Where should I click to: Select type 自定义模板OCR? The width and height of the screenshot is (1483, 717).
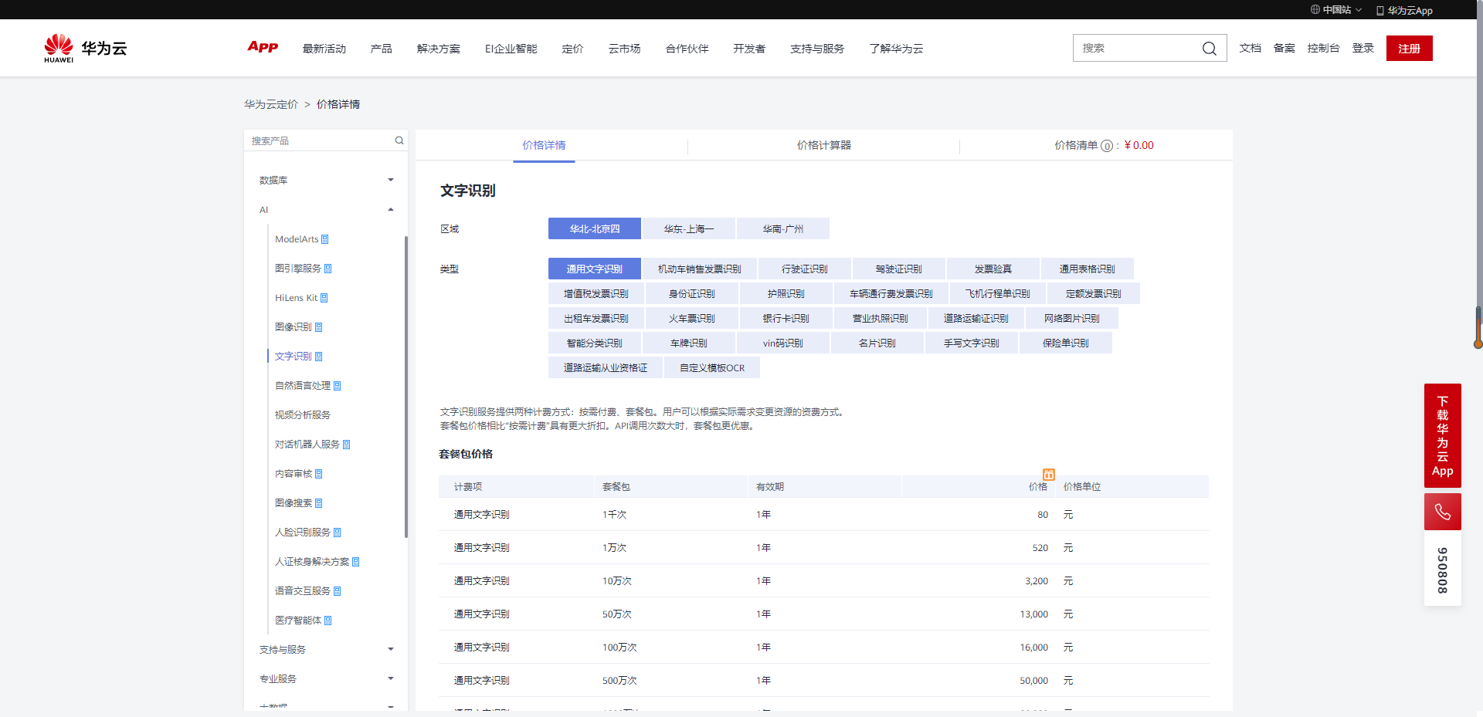click(x=712, y=367)
